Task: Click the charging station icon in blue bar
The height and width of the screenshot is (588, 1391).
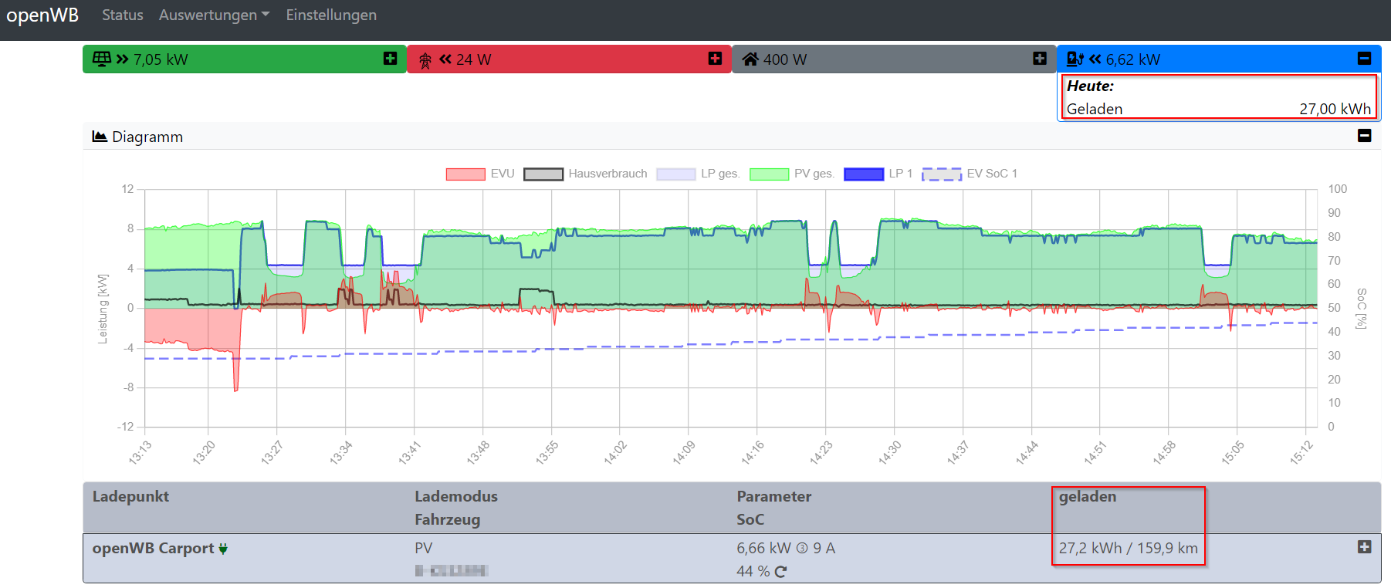Action: coord(1075,59)
